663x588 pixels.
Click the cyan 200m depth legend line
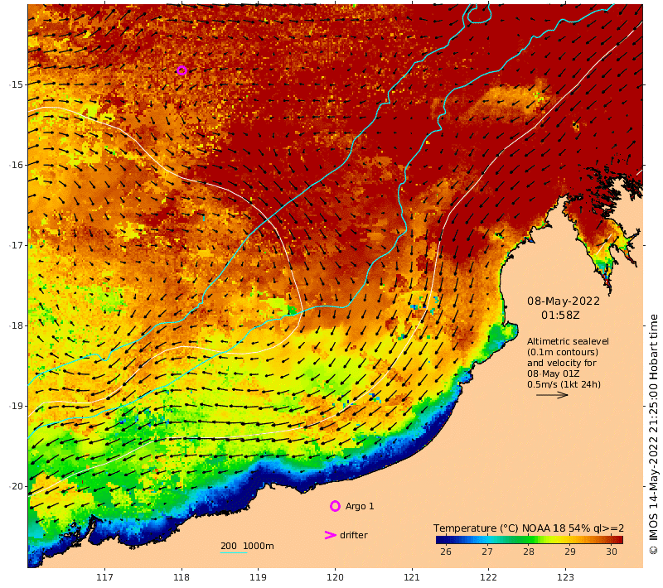pos(234,552)
